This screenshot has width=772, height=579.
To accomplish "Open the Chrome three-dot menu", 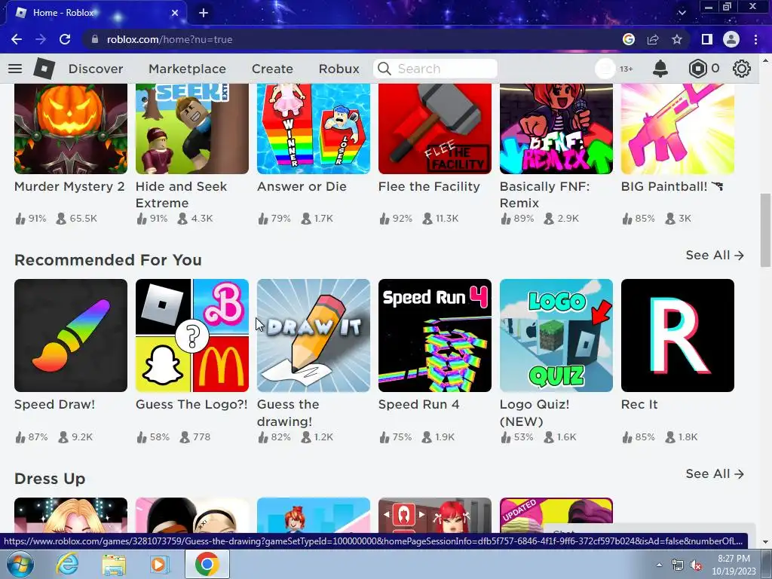I will pos(755,39).
